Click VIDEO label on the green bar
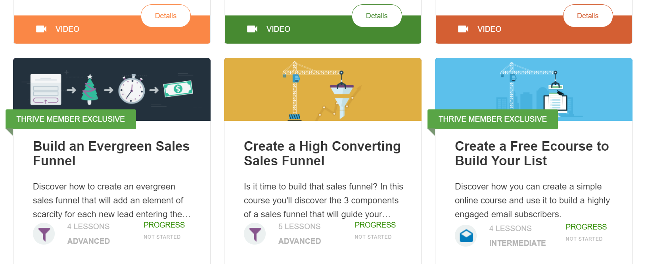Image resolution: width=646 pixels, height=264 pixels. coord(278,29)
